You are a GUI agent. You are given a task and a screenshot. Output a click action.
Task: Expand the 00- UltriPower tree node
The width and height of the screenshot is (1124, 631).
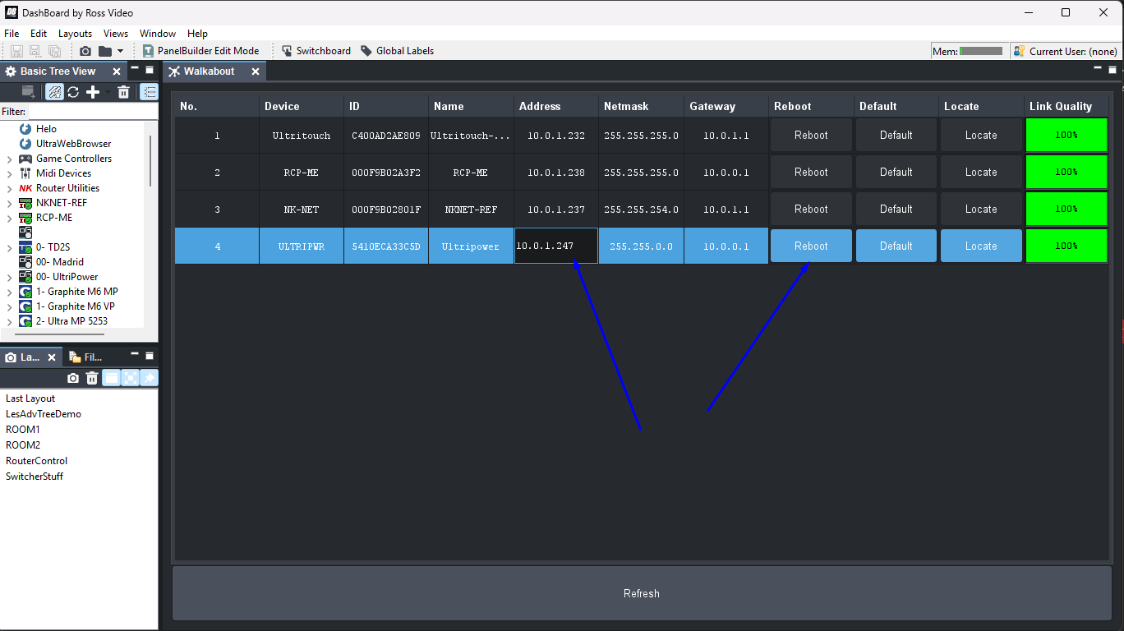[9, 277]
